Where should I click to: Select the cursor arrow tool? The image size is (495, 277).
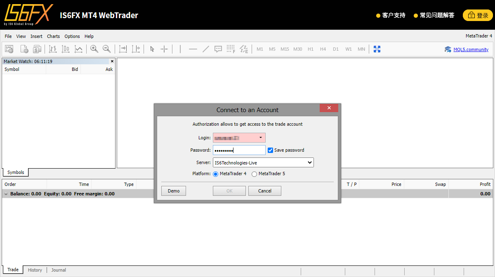(x=152, y=49)
